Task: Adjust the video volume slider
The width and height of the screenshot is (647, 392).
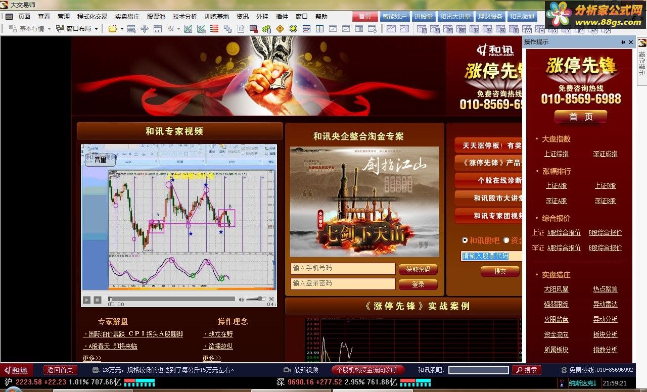Action: pos(256,299)
